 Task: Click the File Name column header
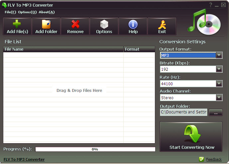[63, 49]
